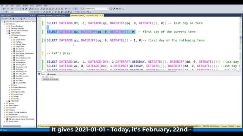
Task: Select the dbo.Test_TRIM table
Action: 21,83
